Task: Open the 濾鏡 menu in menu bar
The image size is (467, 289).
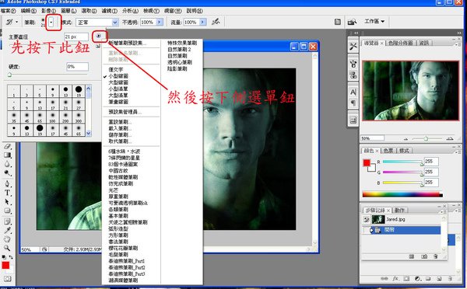Action: click(x=109, y=11)
